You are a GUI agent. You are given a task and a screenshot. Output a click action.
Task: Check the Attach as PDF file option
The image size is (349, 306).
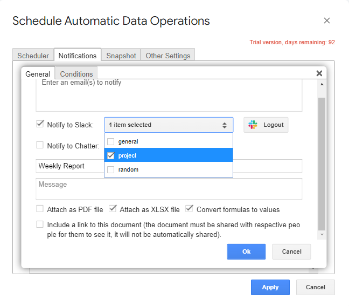pos(40,209)
